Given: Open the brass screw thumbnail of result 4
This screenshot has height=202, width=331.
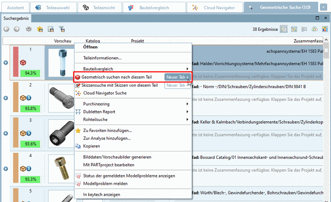Looking at the screenshot, I should point(61,169).
